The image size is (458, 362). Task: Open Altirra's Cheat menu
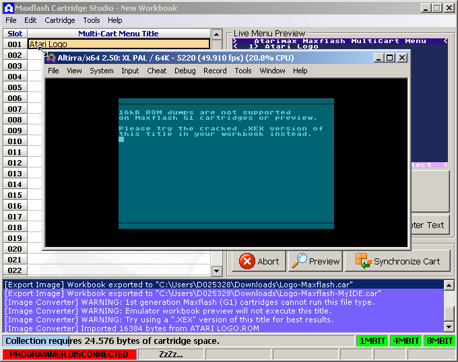pyautogui.click(x=156, y=71)
